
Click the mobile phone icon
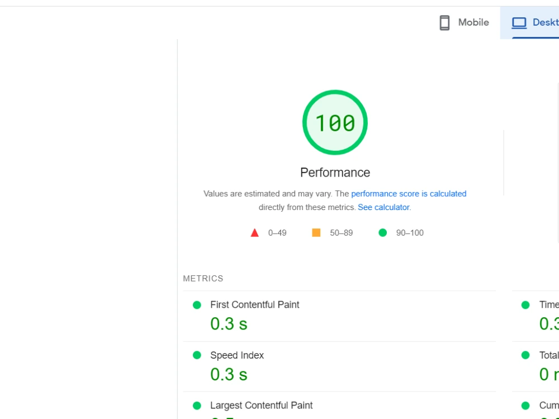point(444,22)
